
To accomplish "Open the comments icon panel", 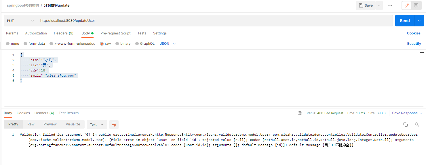I will tap(416, 5).
